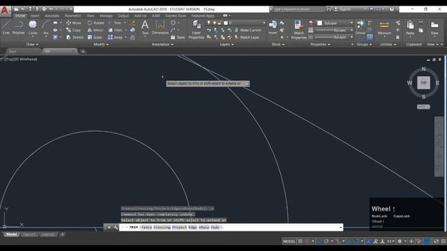The height and width of the screenshot is (251, 447).
Task: Click the Trim tool
Action: 115,23
